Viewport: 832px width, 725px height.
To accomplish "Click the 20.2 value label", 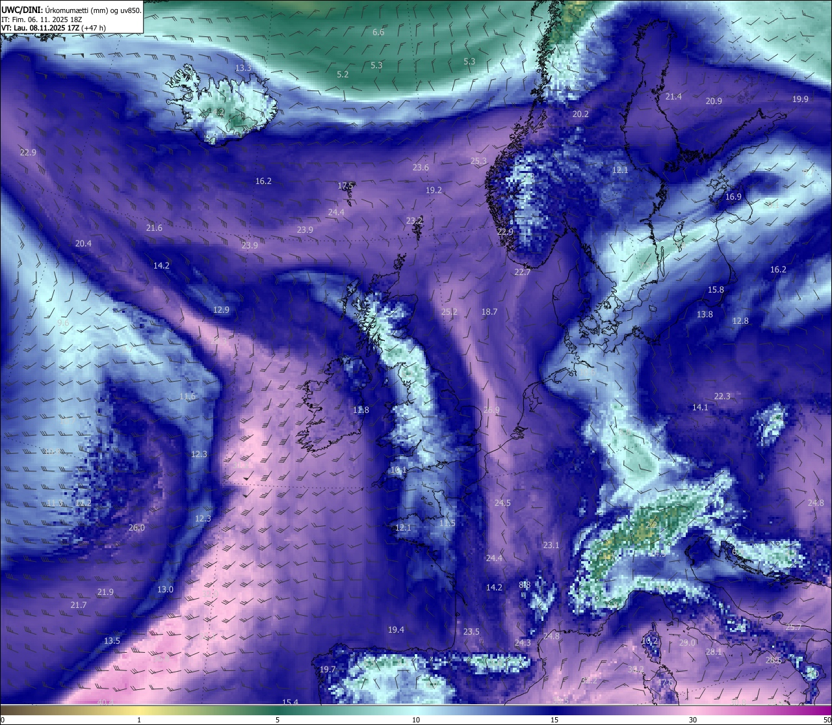I will pos(580,114).
